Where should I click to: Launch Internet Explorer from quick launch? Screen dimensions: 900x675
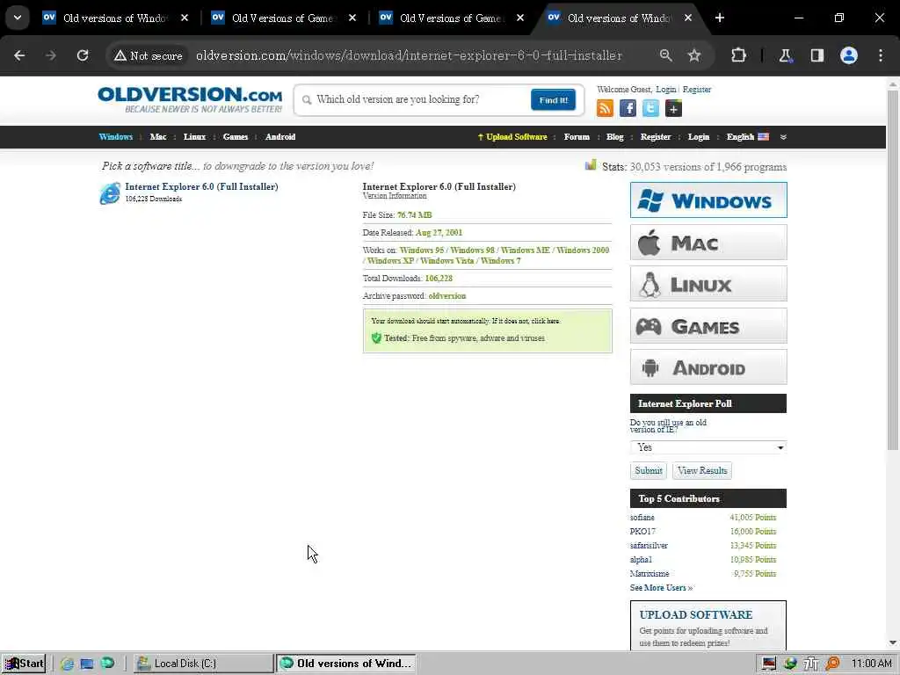coord(67,664)
